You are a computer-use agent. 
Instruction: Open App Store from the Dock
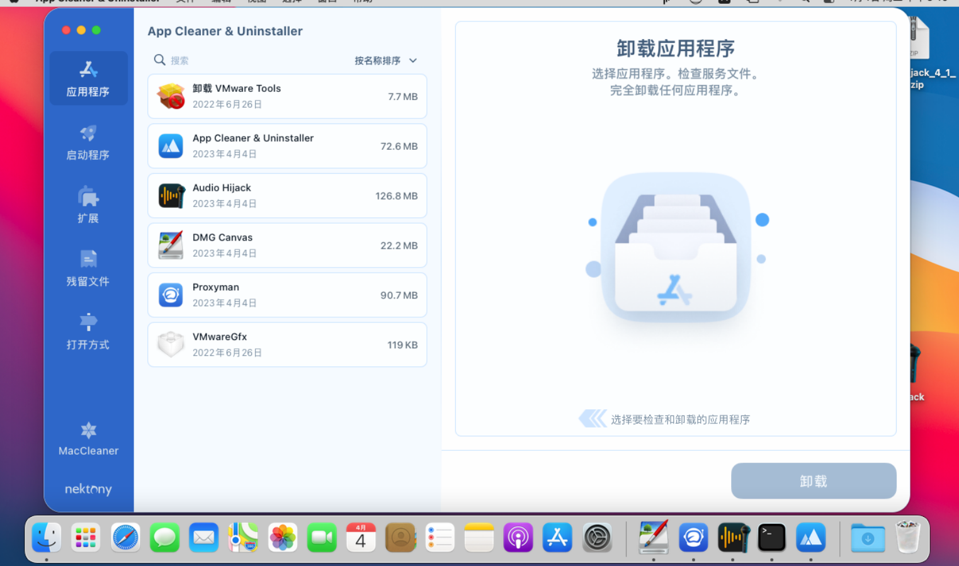[x=557, y=538]
